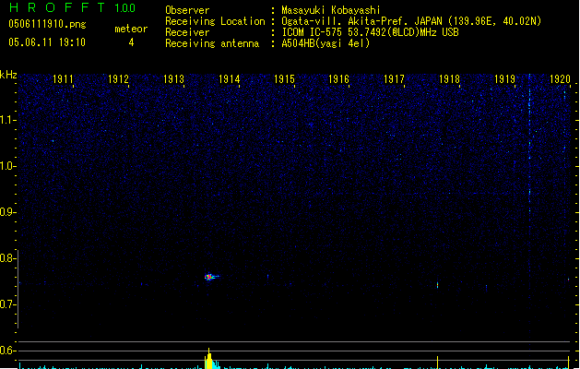
Task: Click observer name Masayuki Kobayashi
Action: [331, 10]
